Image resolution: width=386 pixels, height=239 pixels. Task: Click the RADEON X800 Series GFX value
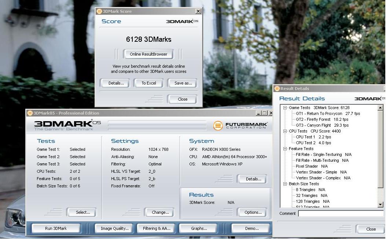tap(221, 149)
